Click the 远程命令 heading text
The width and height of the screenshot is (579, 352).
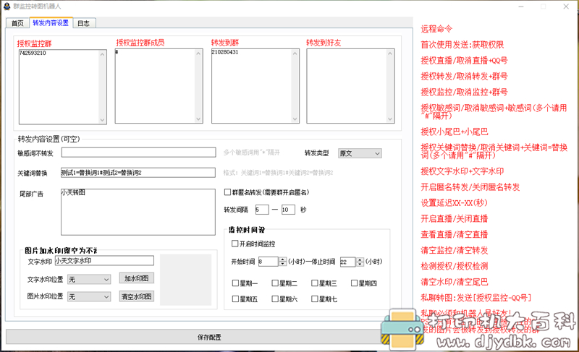(x=436, y=29)
